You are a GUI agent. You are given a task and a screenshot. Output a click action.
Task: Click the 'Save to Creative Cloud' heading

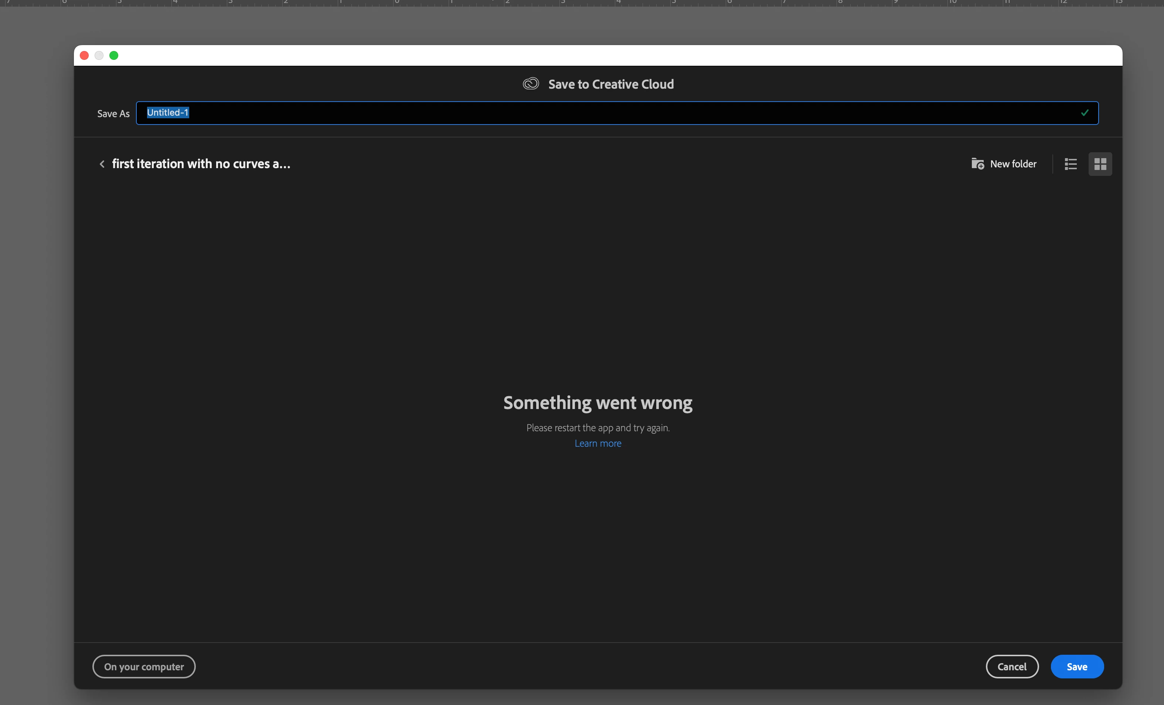point(610,84)
